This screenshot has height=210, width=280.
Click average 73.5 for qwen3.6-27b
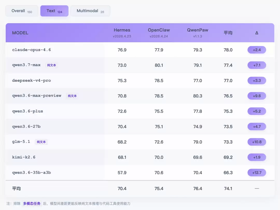pos(228,127)
